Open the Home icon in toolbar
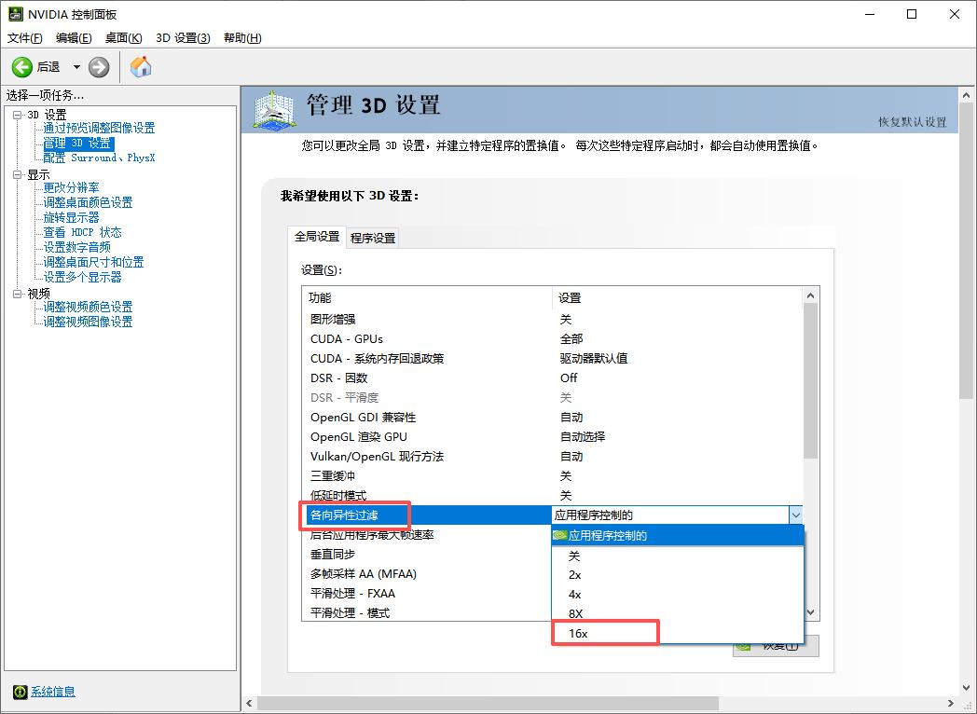 (141, 67)
